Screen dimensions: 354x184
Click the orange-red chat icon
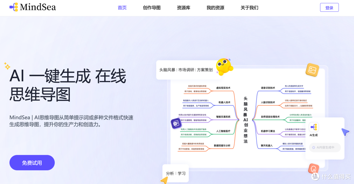tap(314, 169)
